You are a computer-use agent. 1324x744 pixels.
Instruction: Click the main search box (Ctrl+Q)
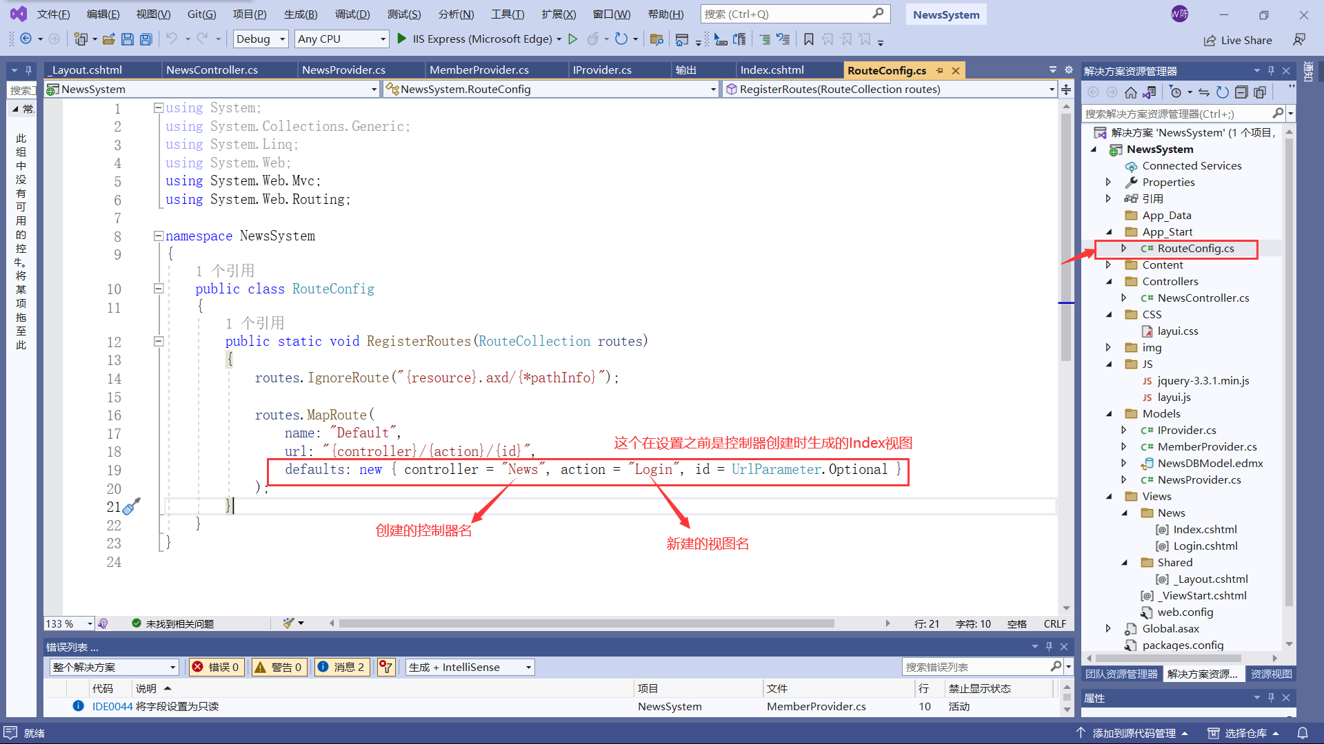pyautogui.click(x=795, y=14)
